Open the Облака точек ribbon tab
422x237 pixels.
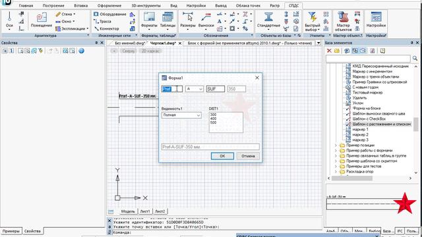(x=248, y=5)
